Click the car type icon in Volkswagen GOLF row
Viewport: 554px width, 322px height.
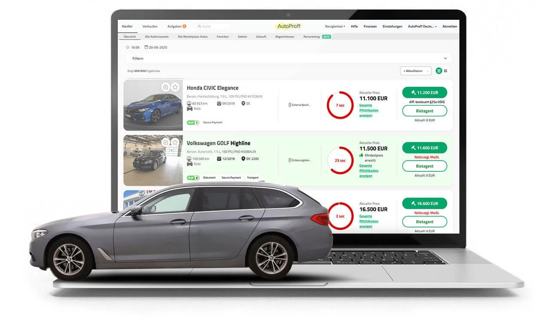[x=190, y=164]
